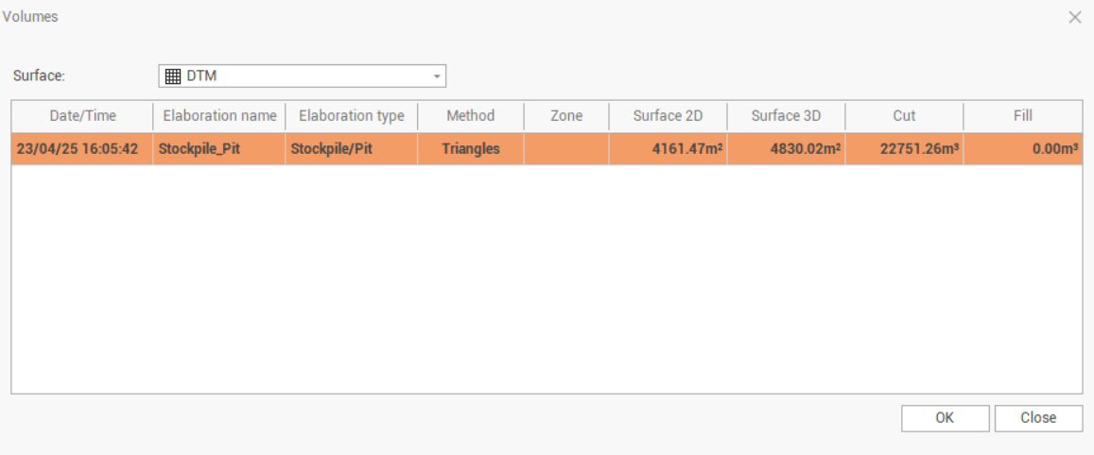Click the grid icon beside DTM

(x=173, y=76)
